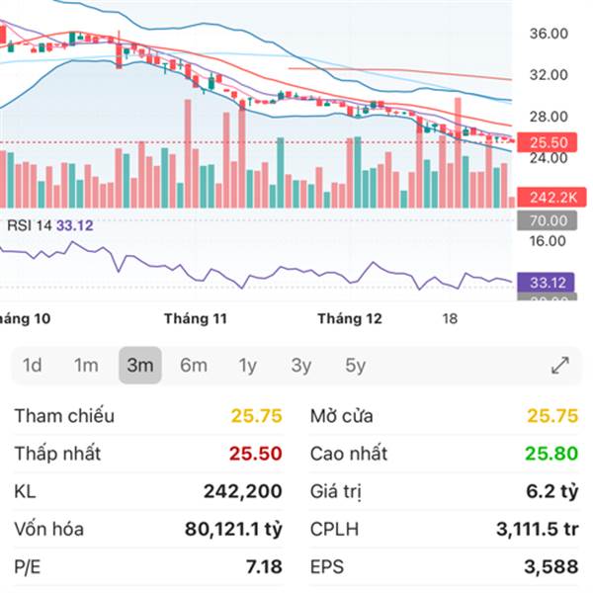Switch chart to 1m range
Viewport: 593px width, 593px height.
[x=86, y=366]
